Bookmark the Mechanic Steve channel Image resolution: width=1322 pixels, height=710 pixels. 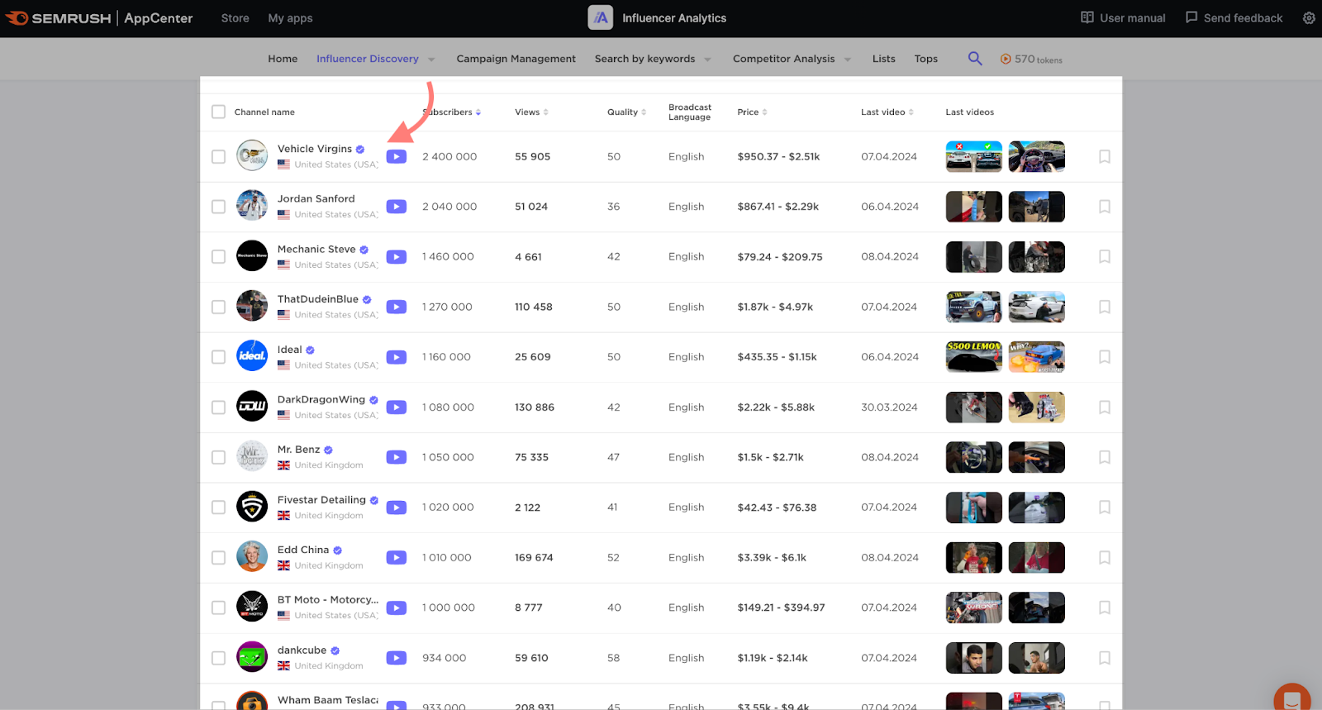click(1105, 256)
